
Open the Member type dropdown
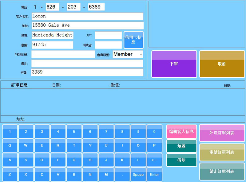(x=128, y=54)
